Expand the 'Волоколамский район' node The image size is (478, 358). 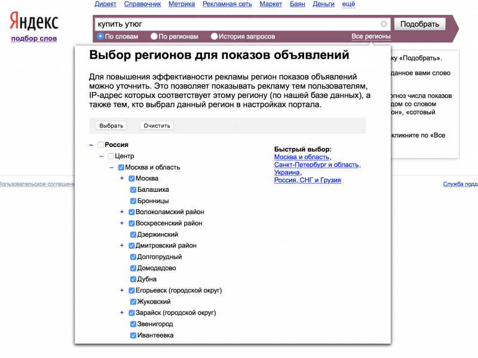(122, 212)
